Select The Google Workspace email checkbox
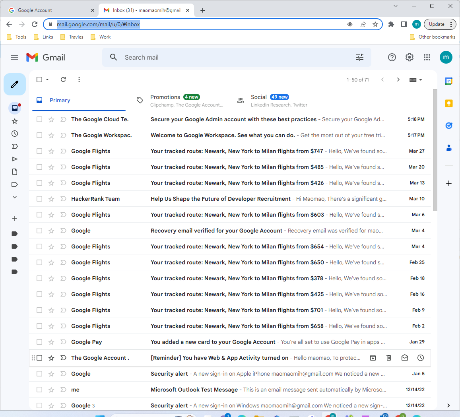Image resolution: width=460 pixels, height=417 pixels. pos(39,135)
